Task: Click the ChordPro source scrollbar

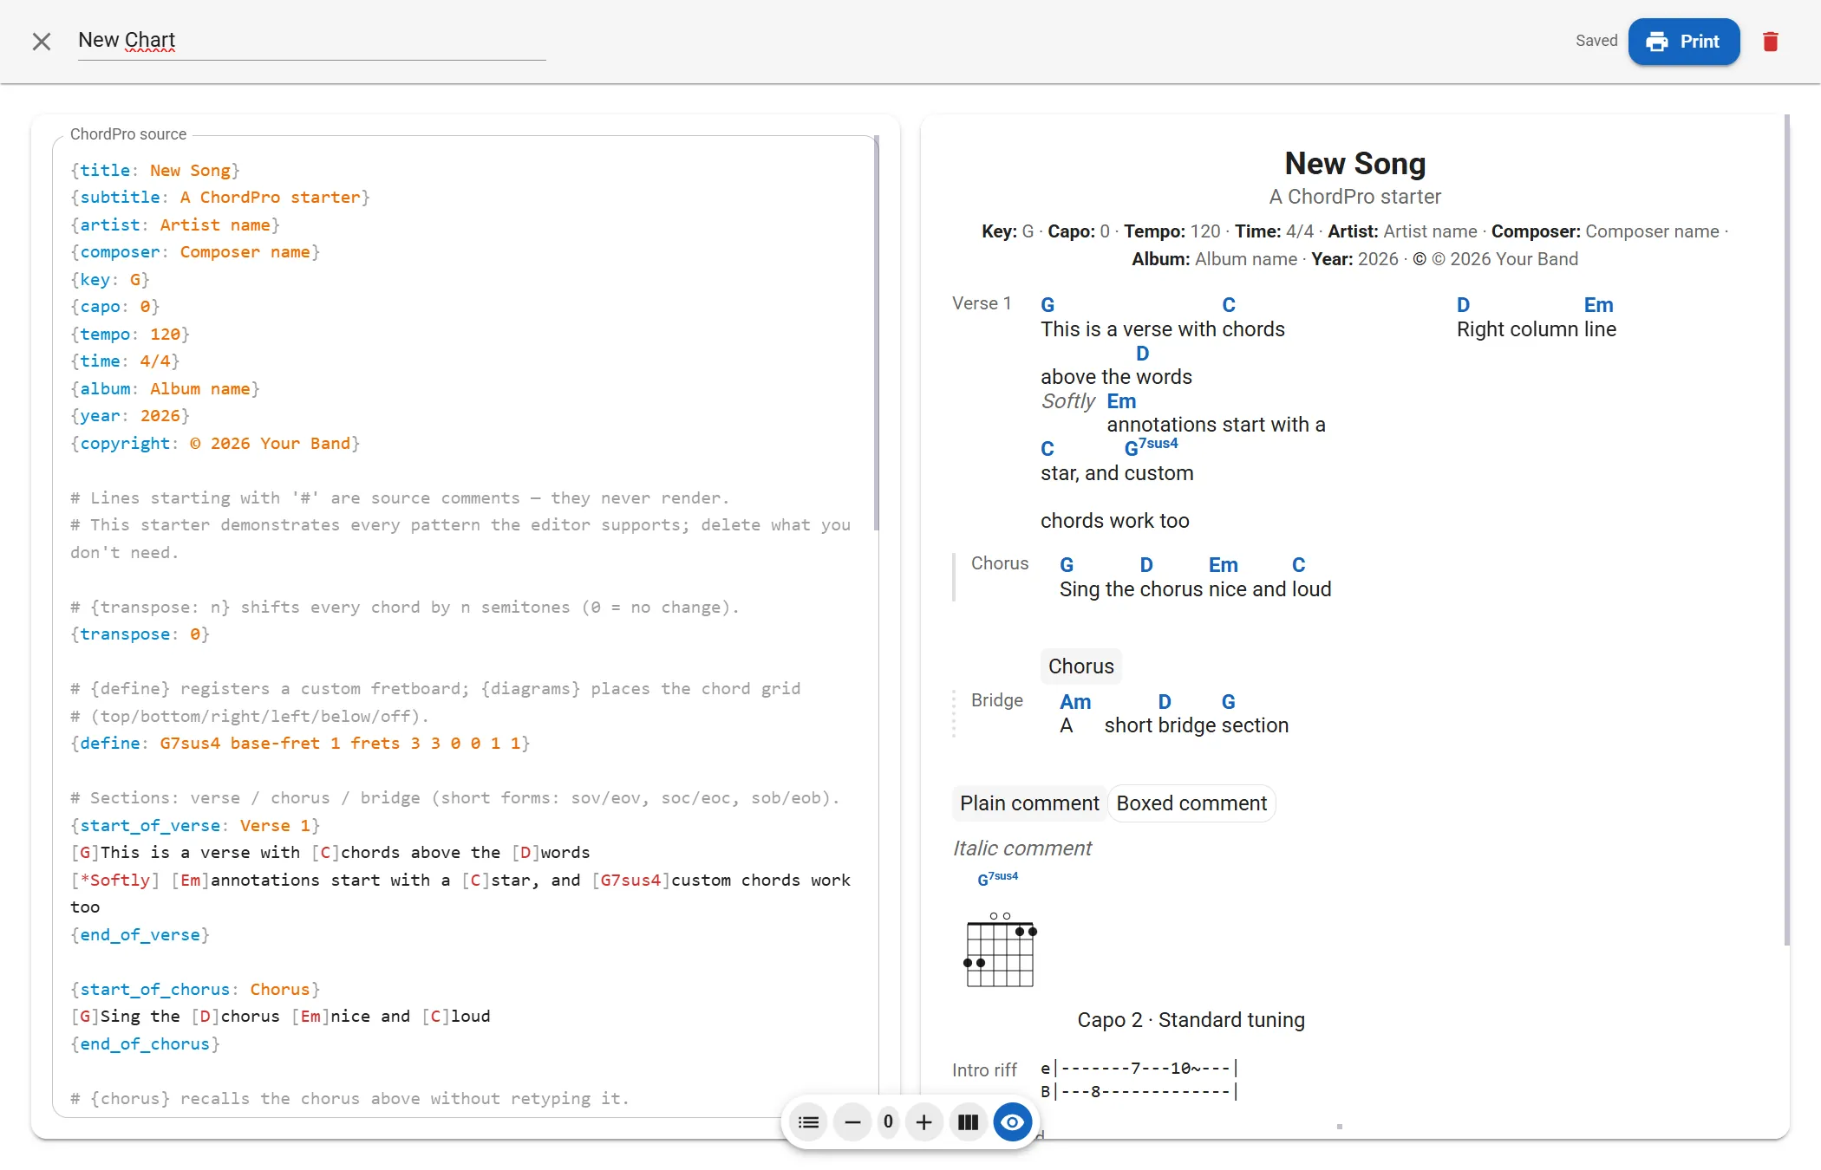Action: click(x=876, y=333)
